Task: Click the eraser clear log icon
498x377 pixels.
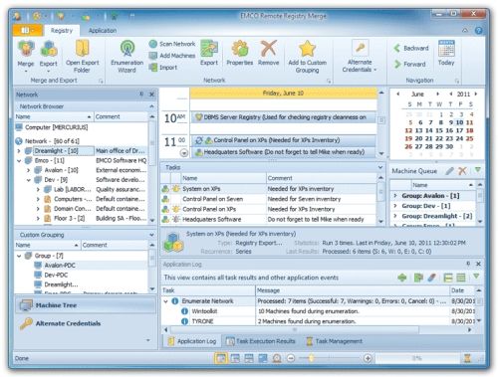Action: [x=431, y=278]
